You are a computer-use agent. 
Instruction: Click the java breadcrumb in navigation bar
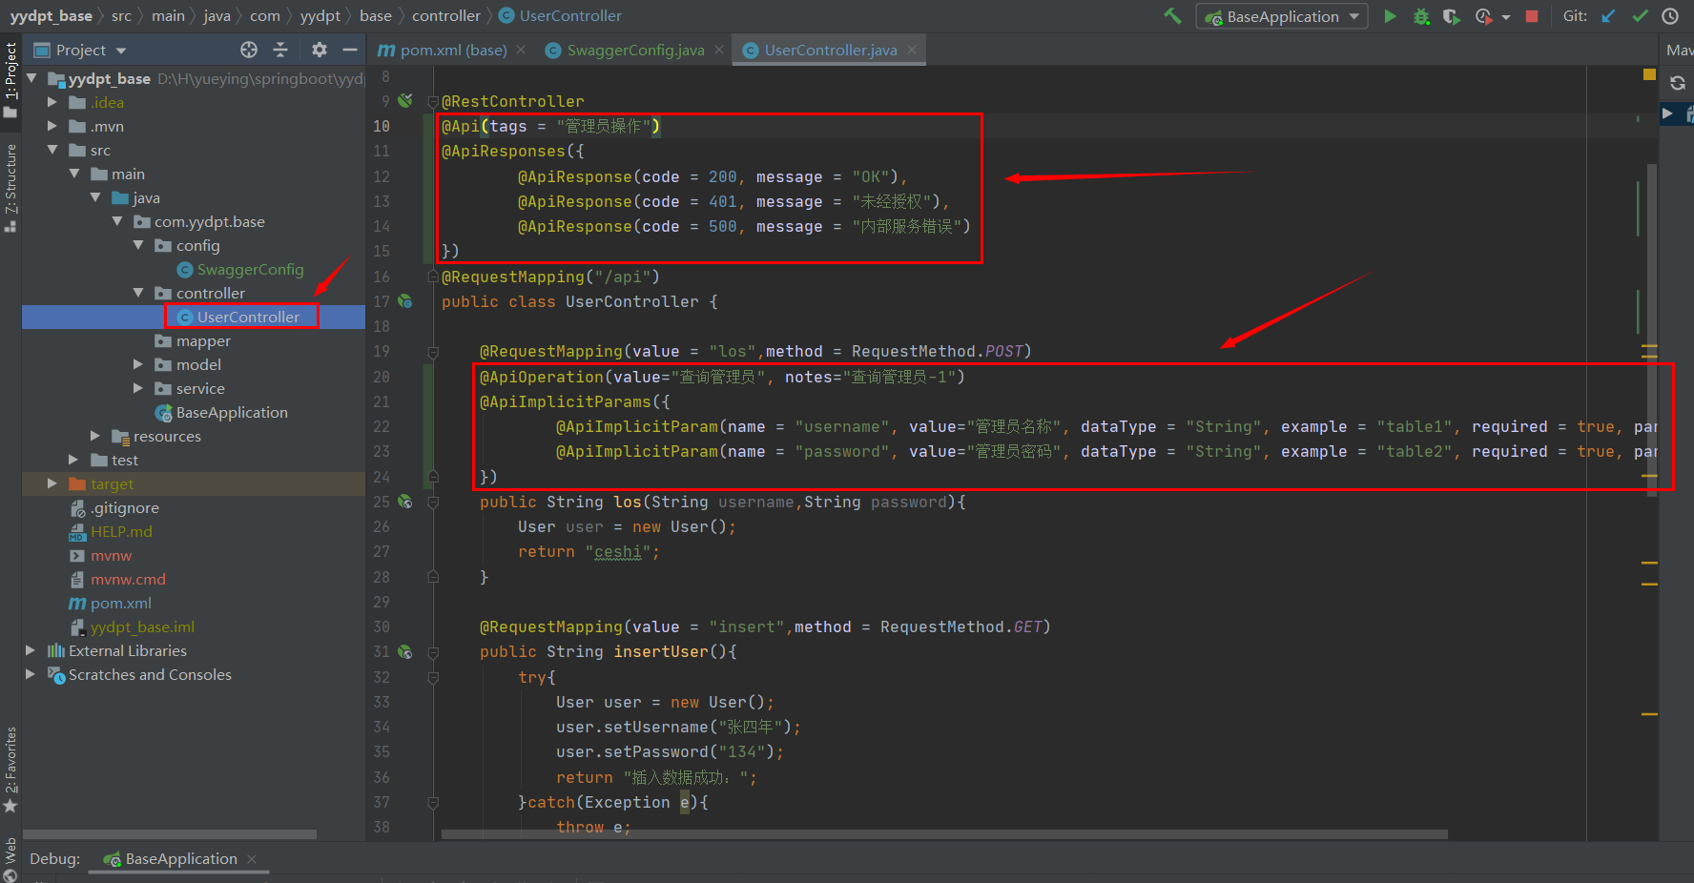click(217, 15)
